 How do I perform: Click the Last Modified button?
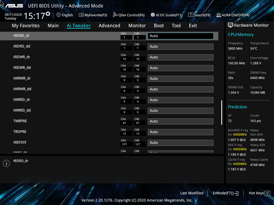point(192,193)
